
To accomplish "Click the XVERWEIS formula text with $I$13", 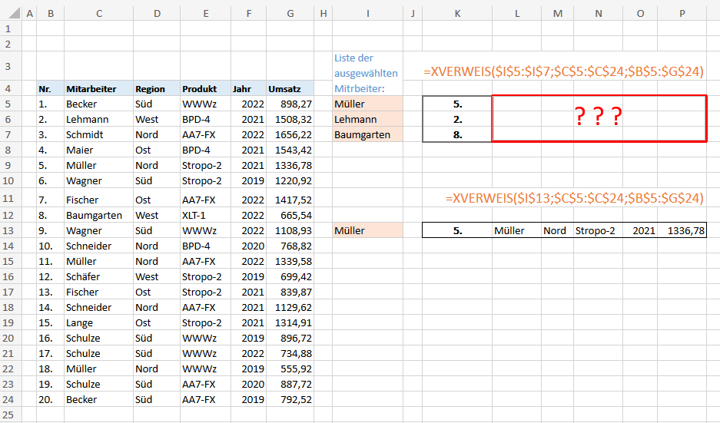I will pos(575,198).
